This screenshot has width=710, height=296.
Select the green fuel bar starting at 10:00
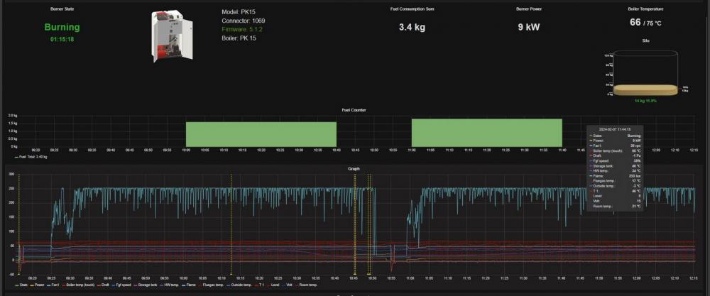(x=261, y=134)
